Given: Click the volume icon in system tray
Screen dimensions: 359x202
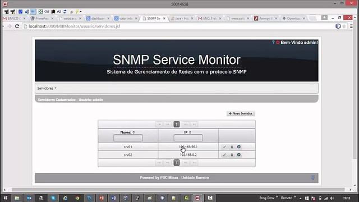Looking at the screenshot, I should click(x=332, y=198).
